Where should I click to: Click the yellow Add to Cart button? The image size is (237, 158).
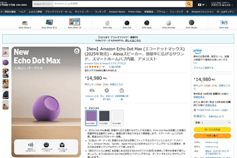coord(212,130)
